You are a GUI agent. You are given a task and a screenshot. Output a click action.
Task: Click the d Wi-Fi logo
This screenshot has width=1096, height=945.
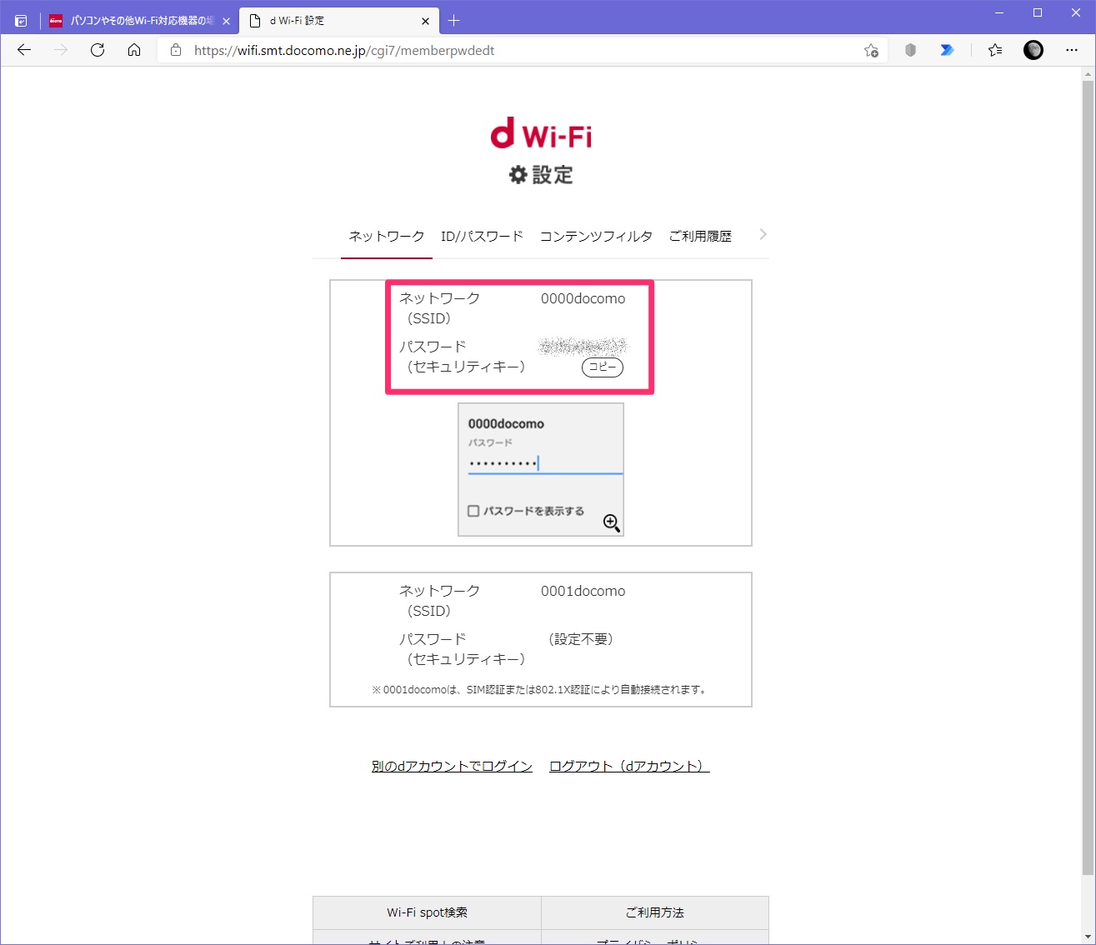pos(541,133)
